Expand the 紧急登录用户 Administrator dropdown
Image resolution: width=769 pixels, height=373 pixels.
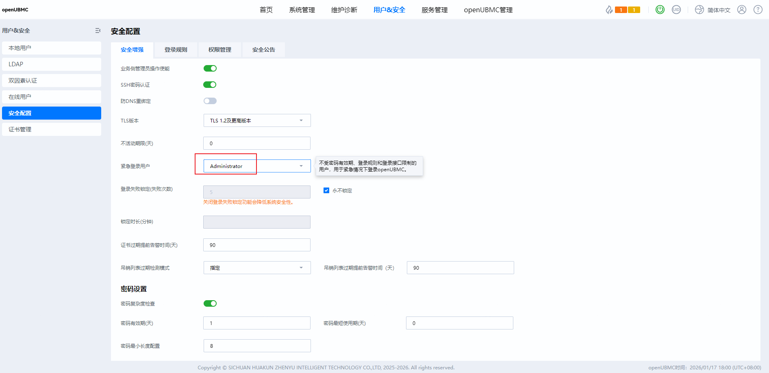click(x=257, y=166)
